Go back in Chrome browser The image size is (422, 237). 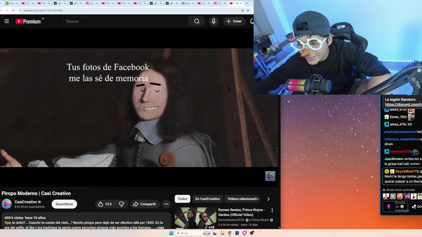pos(2,10)
